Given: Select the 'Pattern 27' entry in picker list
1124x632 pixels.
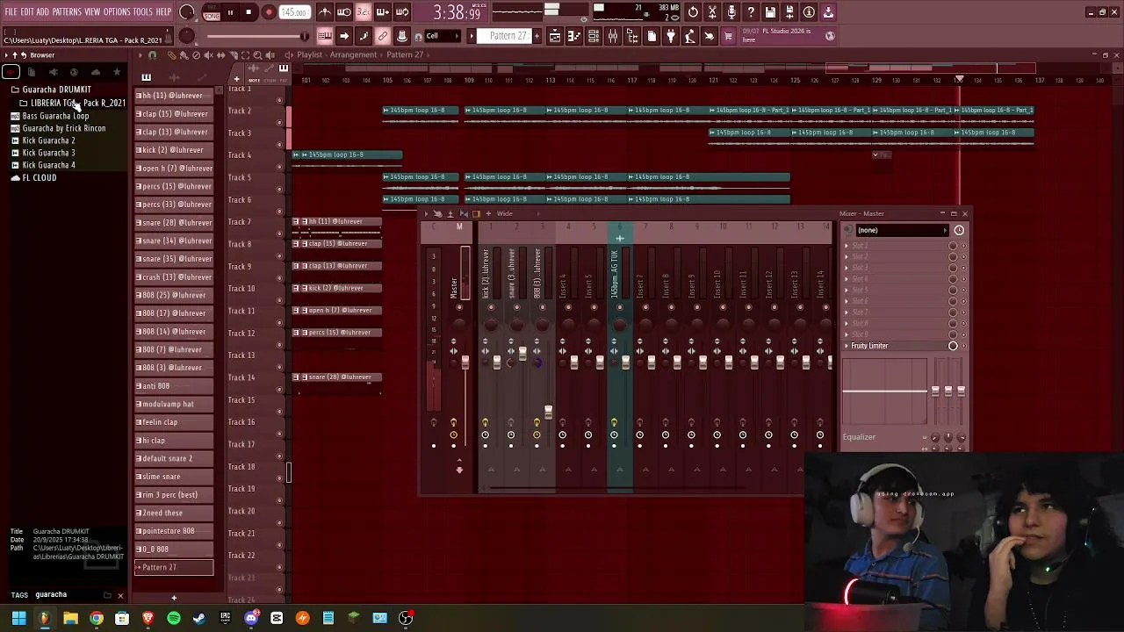Looking at the screenshot, I should [174, 567].
